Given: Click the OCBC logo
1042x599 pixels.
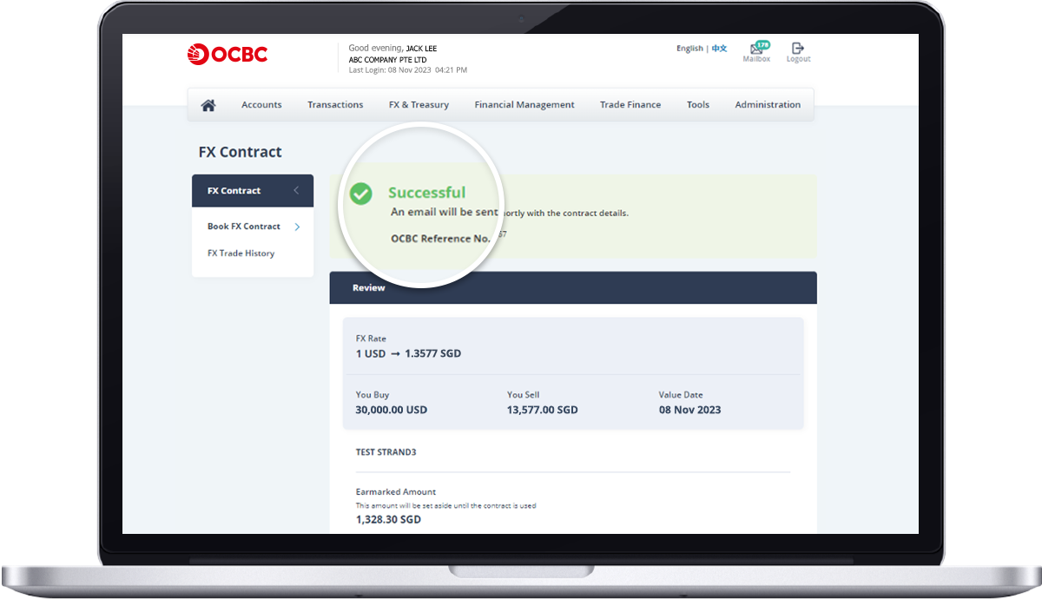Looking at the screenshot, I should coord(228,55).
